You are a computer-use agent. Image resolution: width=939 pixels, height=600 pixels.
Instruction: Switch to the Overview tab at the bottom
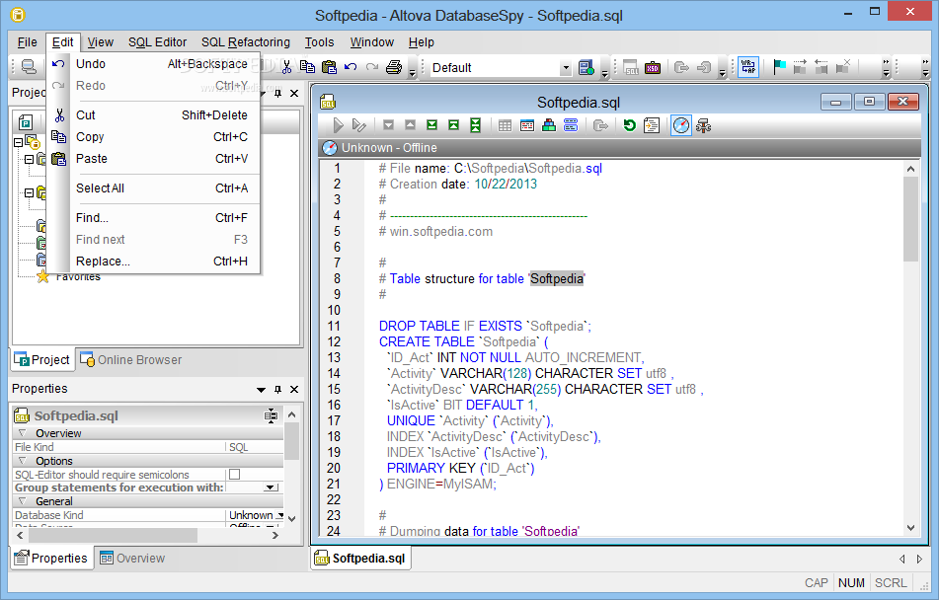coord(132,559)
